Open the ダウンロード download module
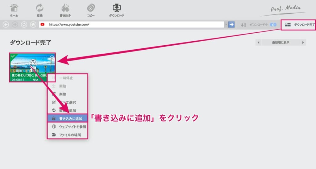Screen dimensions: 316x169 [x=117, y=10]
